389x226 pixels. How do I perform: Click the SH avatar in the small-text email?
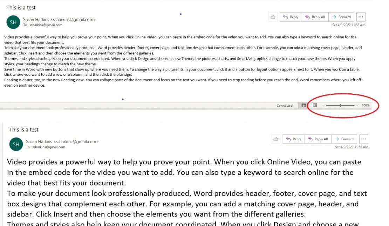point(13,22)
